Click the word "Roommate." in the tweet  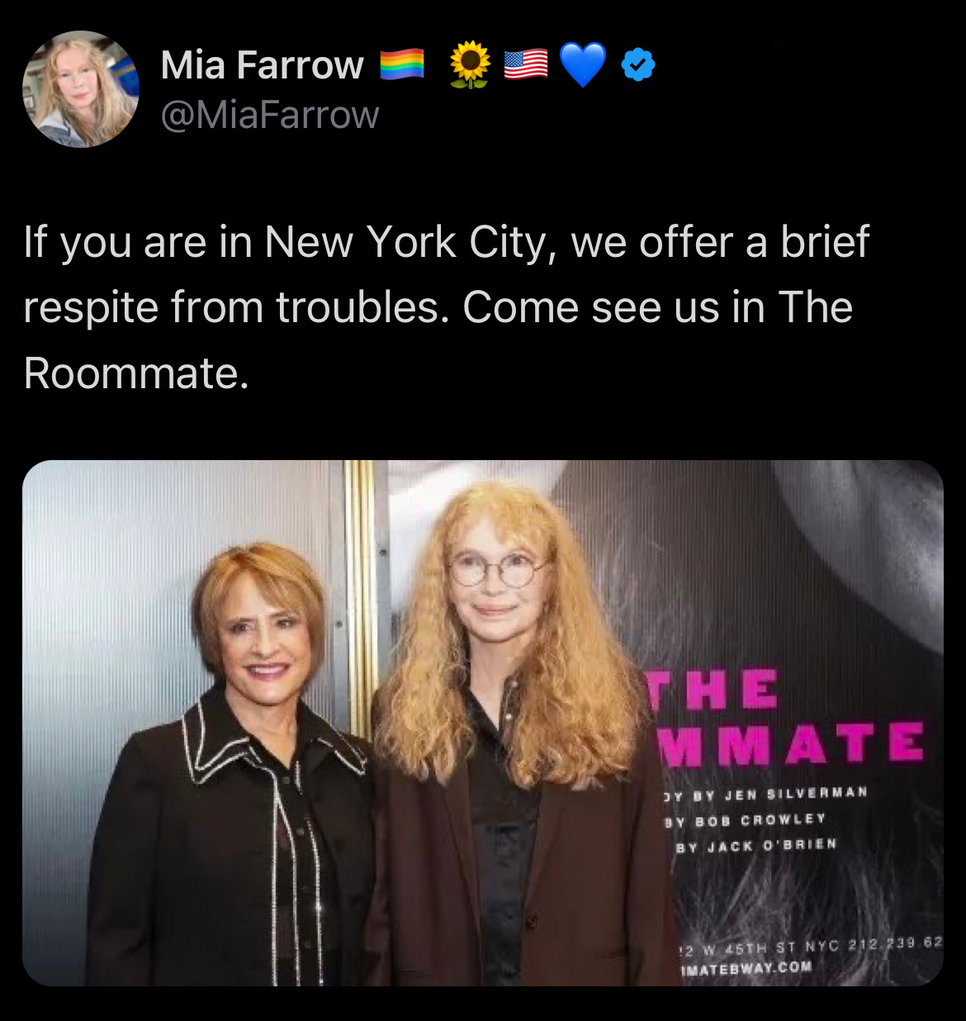coord(136,373)
